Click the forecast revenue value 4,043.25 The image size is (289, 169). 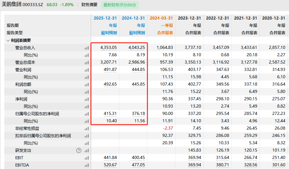[137, 47]
